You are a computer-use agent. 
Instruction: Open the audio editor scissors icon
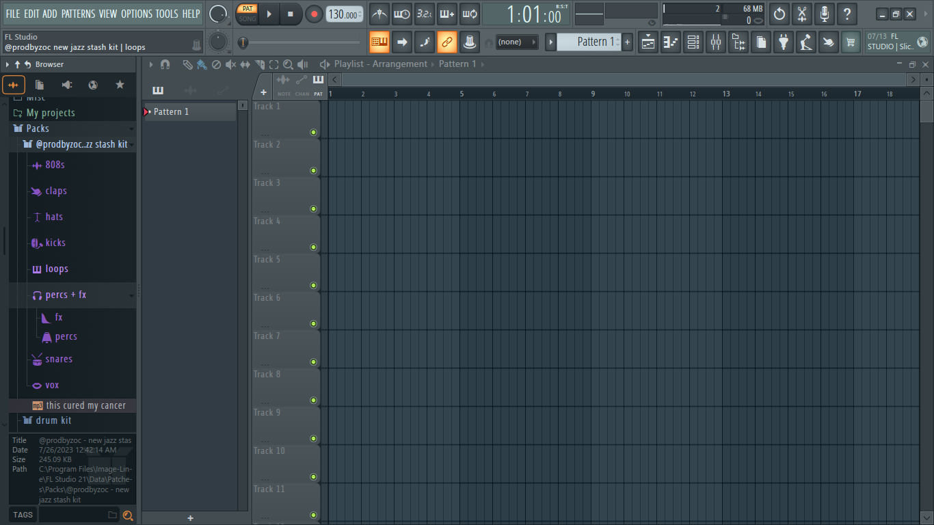click(x=802, y=14)
